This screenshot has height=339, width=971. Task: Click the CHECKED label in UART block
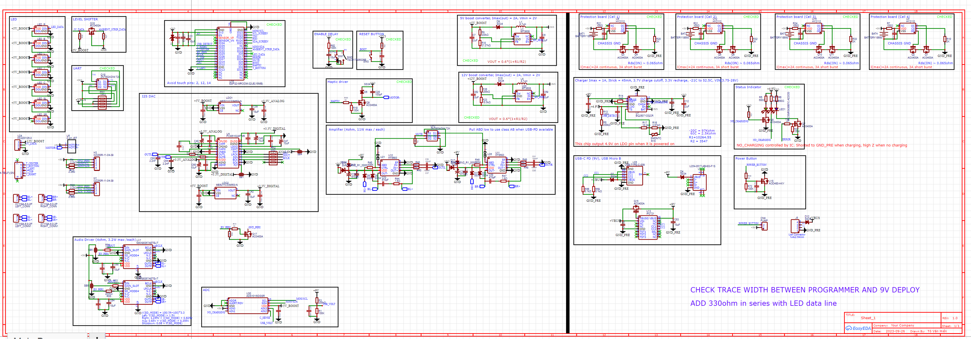click(x=107, y=69)
